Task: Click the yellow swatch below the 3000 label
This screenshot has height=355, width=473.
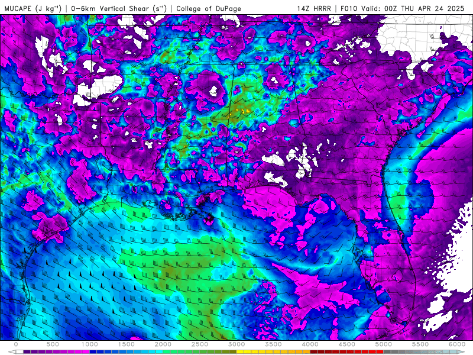Action: pos(241,352)
